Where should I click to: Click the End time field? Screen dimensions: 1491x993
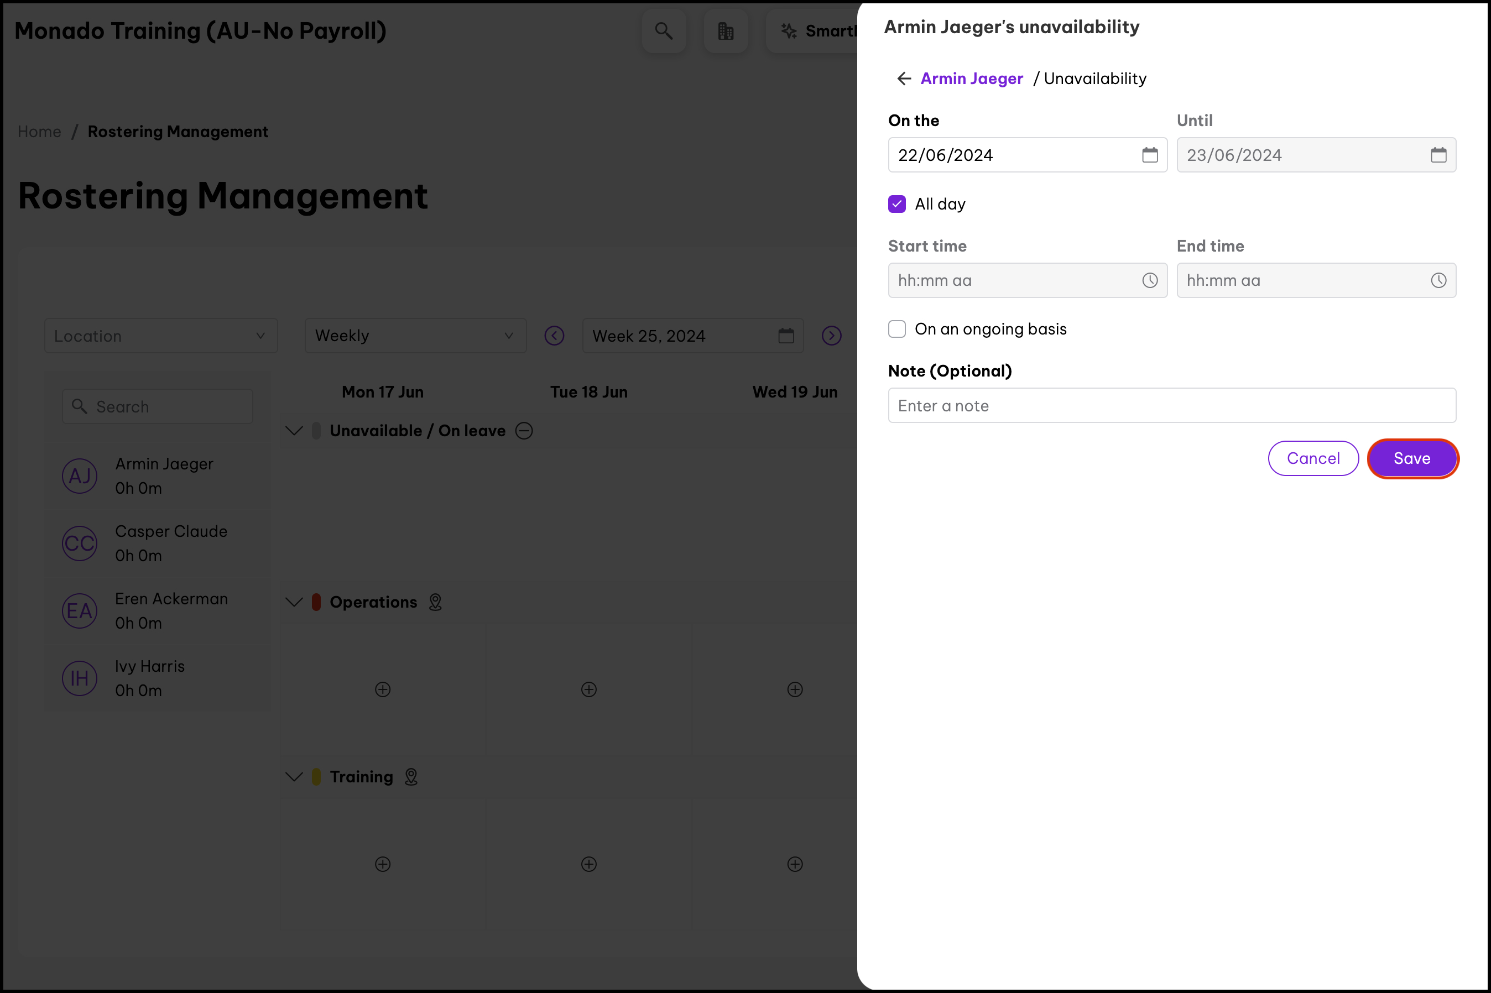tap(1316, 280)
